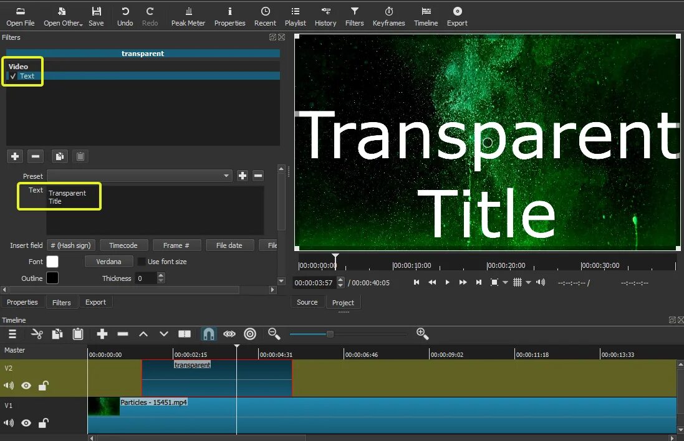This screenshot has height=441, width=684.
Task: Cut the selected clip with scissors
Action: coord(37,334)
